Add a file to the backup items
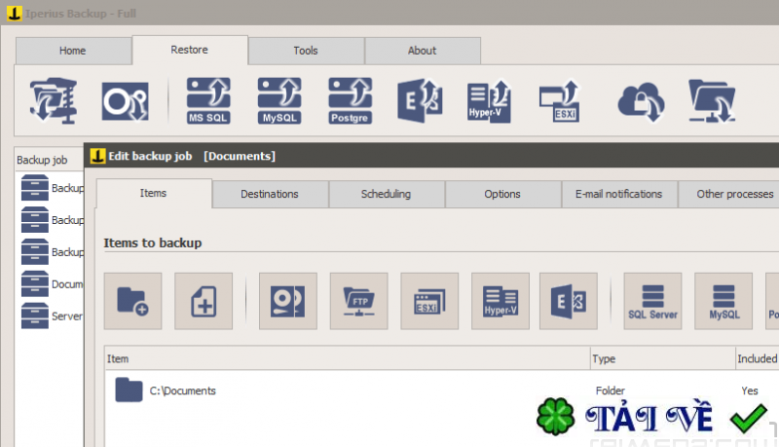Image resolution: width=779 pixels, height=447 pixels. point(204,301)
